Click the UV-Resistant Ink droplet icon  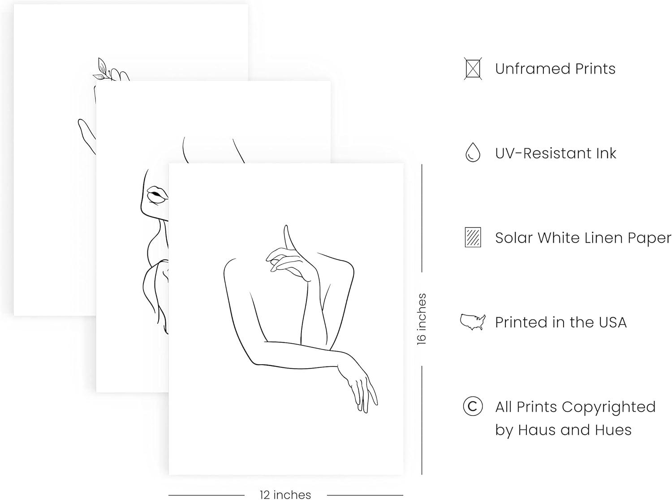[473, 152]
